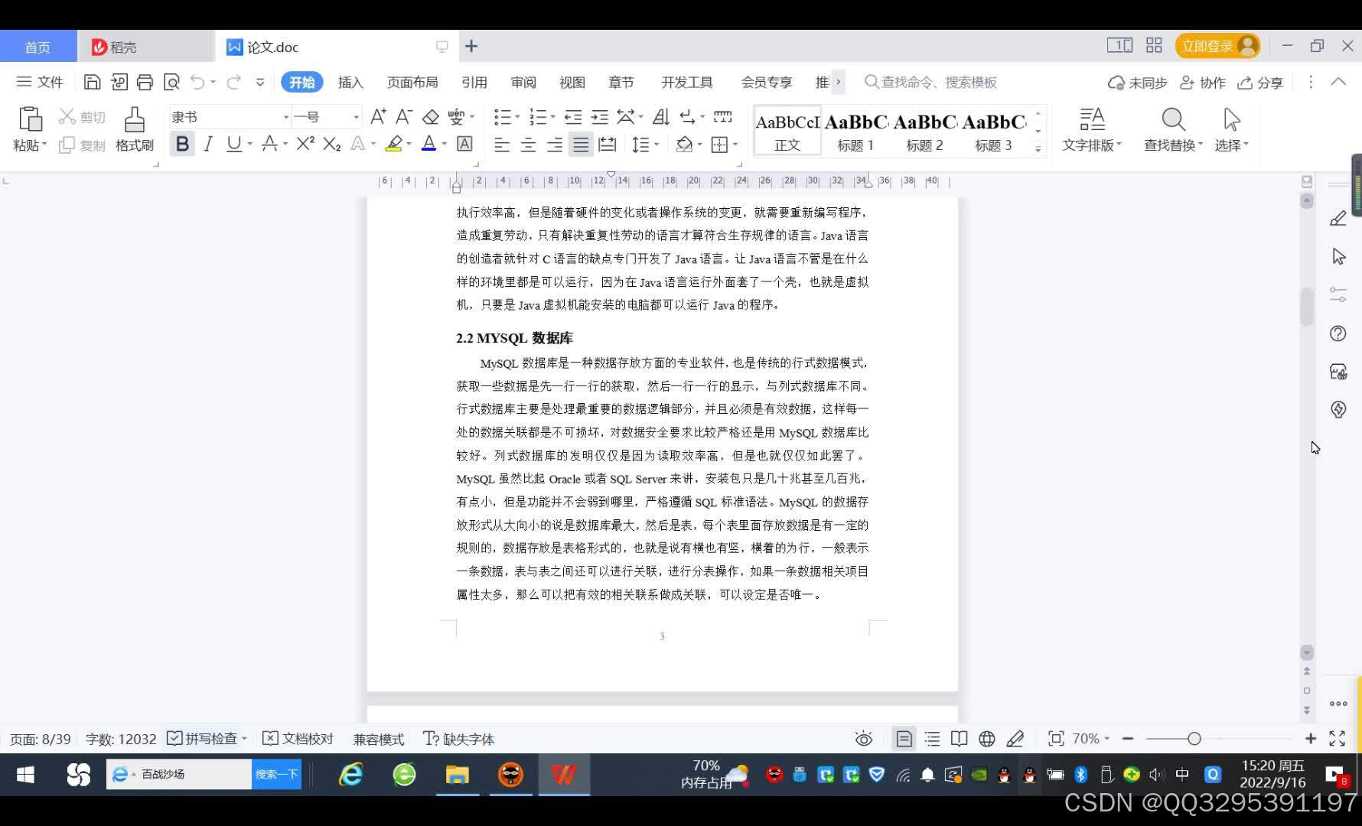Click the 分享 share button
This screenshot has width=1362, height=826.
[1260, 83]
